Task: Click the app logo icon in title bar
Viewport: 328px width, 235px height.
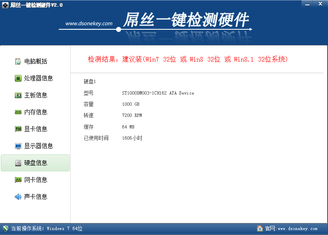Action: pyautogui.click(x=5, y=5)
